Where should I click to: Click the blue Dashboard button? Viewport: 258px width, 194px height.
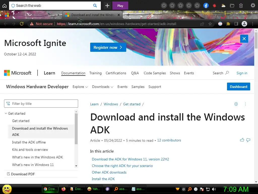pos(238,87)
